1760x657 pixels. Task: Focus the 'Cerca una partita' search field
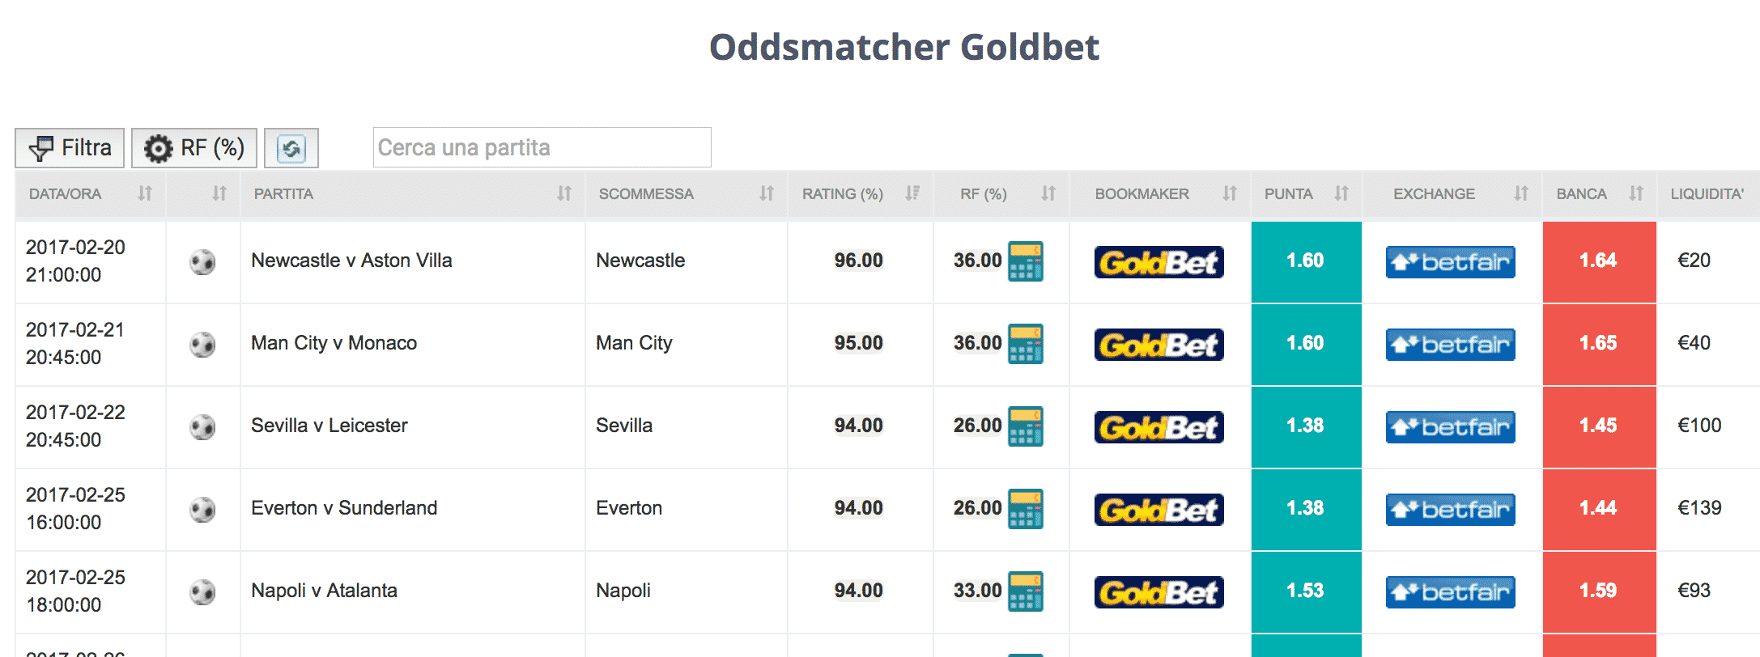541,148
